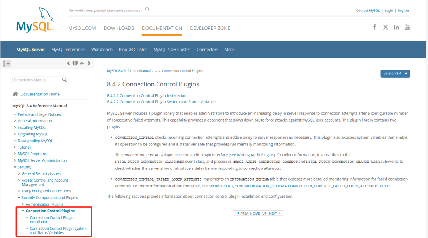Click the Login link

[388, 10]
